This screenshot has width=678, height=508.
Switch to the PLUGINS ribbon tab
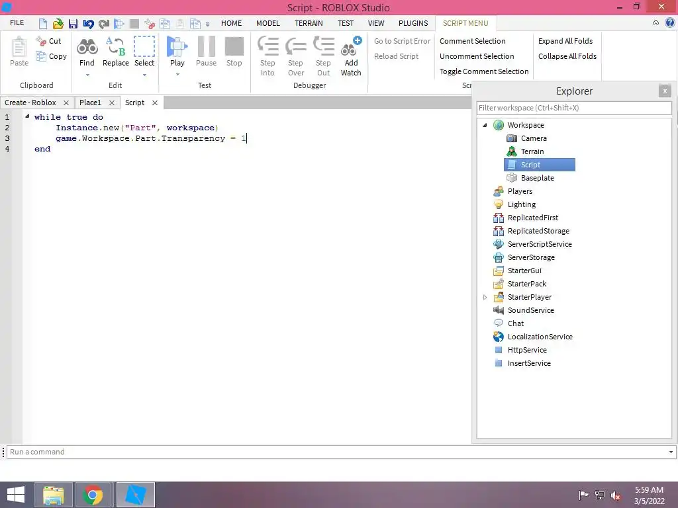pos(413,23)
